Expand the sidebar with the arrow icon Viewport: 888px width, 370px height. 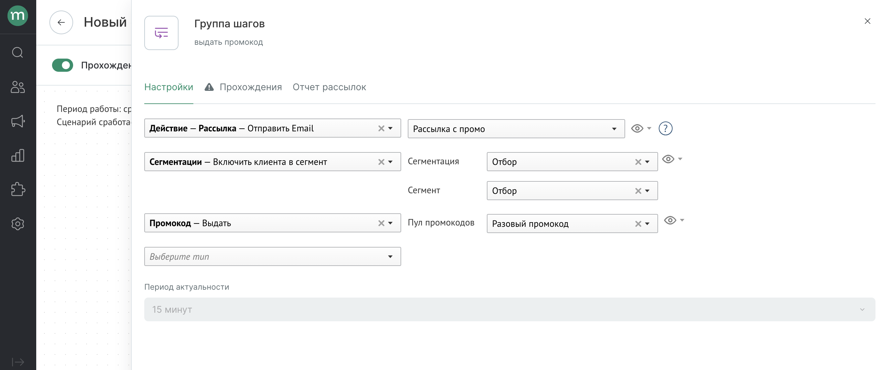click(17, 362)
